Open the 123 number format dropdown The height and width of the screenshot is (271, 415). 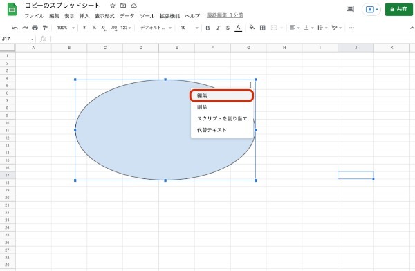point(126,28)
